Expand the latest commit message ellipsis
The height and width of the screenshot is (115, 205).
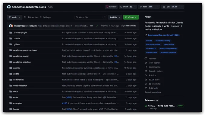coord(92,26)
